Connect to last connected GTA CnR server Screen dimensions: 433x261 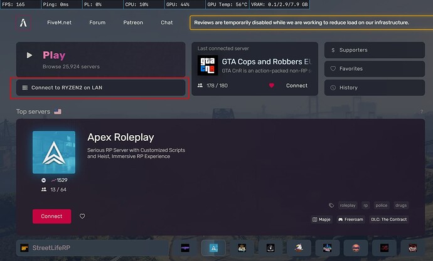[x=297, y=86]
